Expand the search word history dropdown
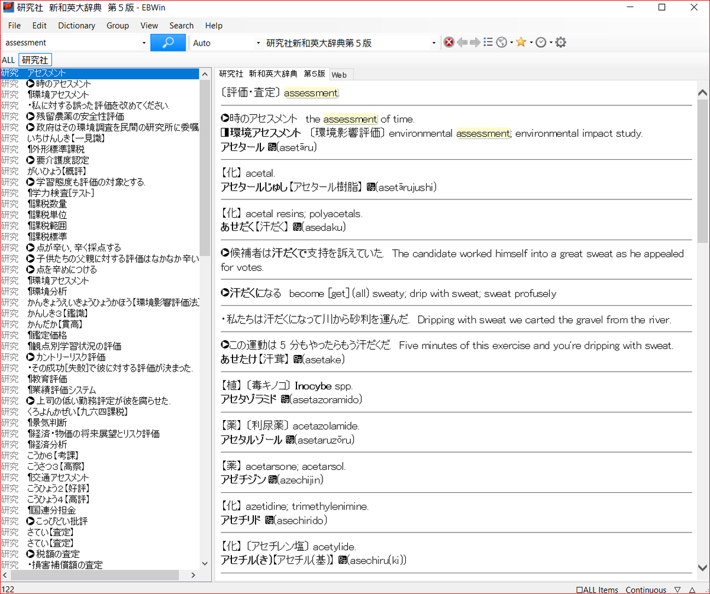Viewport: 710px width, 594px height. click(144, 43)
